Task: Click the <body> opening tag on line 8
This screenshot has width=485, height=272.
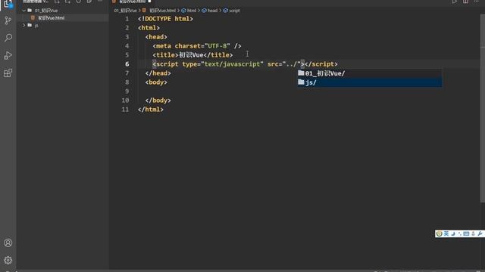Action: 156,82
